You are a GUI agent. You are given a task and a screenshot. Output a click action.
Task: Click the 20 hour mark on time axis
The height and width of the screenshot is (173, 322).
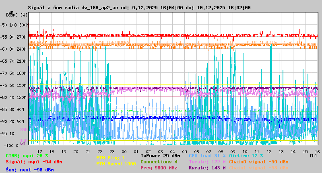(76, 151)
